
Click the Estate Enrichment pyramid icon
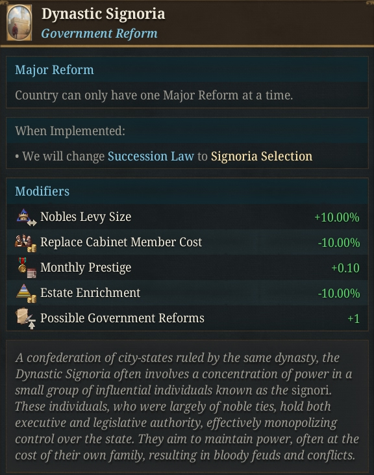26,293
